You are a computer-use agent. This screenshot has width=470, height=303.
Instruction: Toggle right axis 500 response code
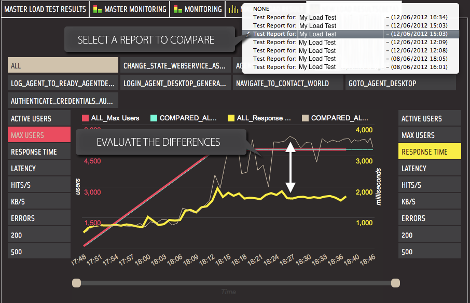click(x=430, y=252)
